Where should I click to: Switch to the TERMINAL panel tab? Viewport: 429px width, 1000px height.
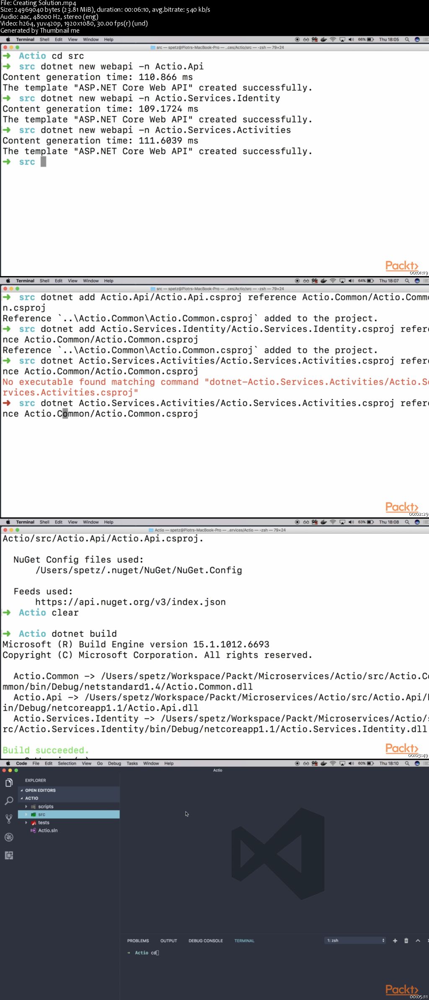(244, 941)
